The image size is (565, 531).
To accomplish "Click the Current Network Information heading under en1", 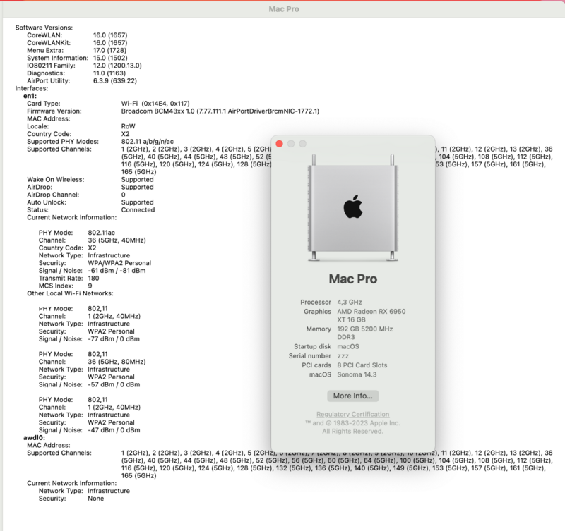I will point(72,217).
